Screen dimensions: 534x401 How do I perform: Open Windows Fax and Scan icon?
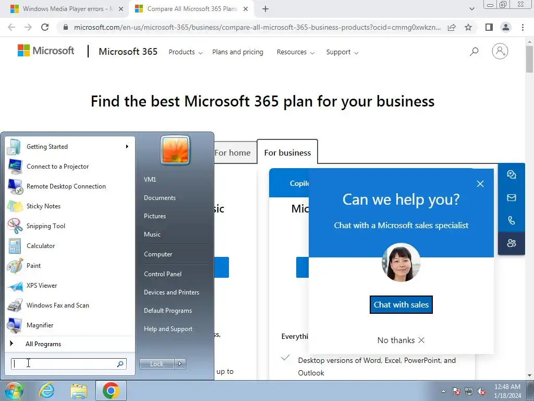click(x=14, y=305)
